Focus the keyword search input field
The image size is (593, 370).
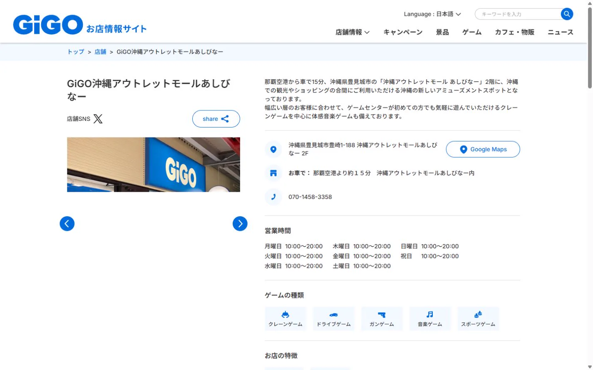[x=518, y=14]
